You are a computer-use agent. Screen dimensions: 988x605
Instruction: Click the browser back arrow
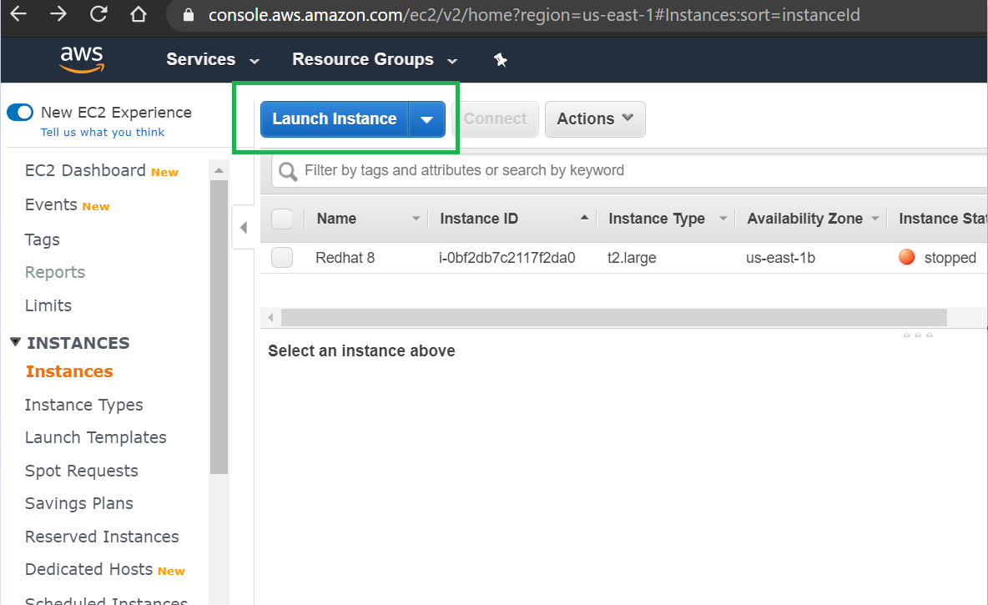(18, 14)
